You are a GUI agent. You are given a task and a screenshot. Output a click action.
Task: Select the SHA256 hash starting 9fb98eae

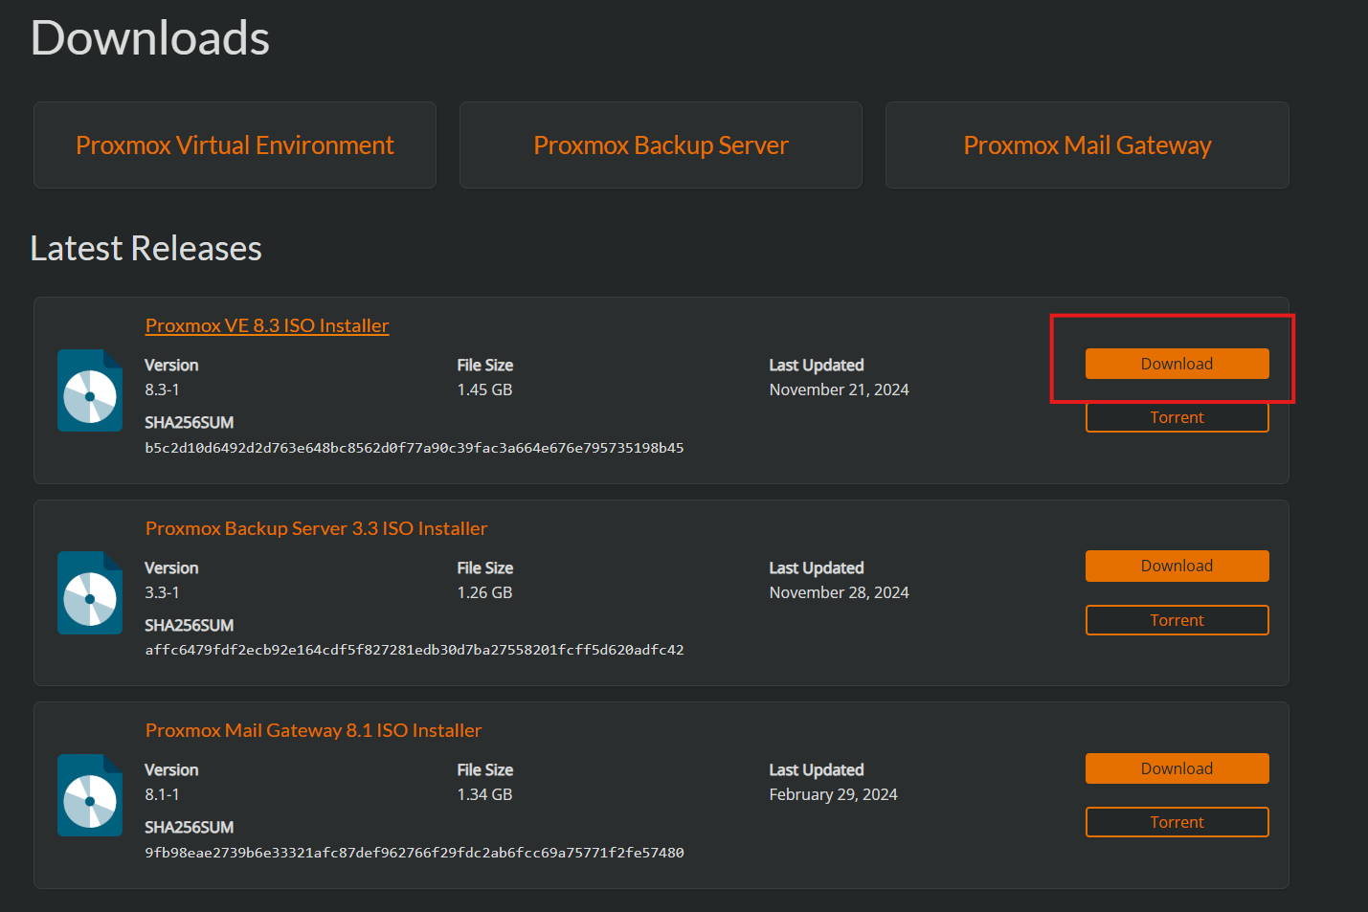coord(415,853)
